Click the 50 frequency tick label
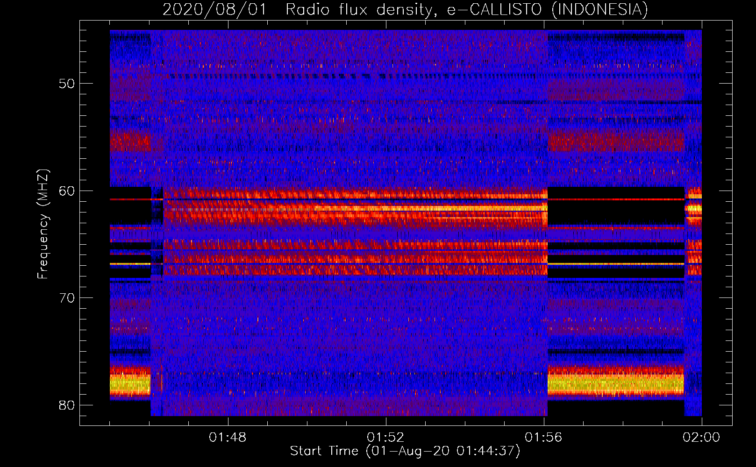The height and width of the screenshot is (467, 756). (67, 84)
